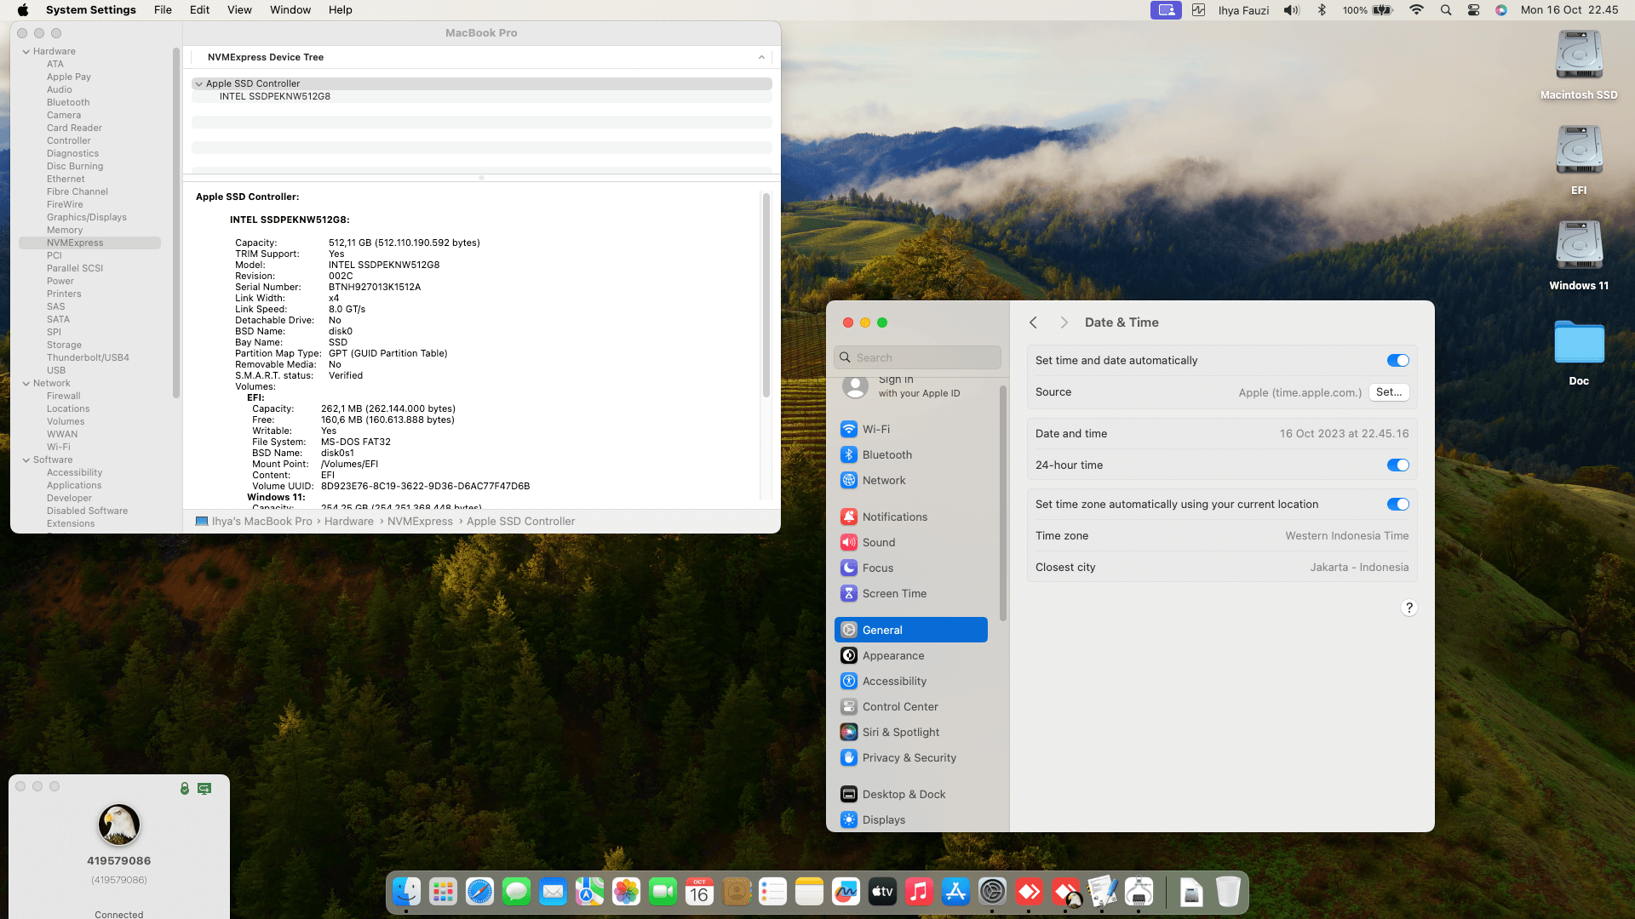Open the Window menu
Screen dimensions: 1635x919
pos(290,10)
